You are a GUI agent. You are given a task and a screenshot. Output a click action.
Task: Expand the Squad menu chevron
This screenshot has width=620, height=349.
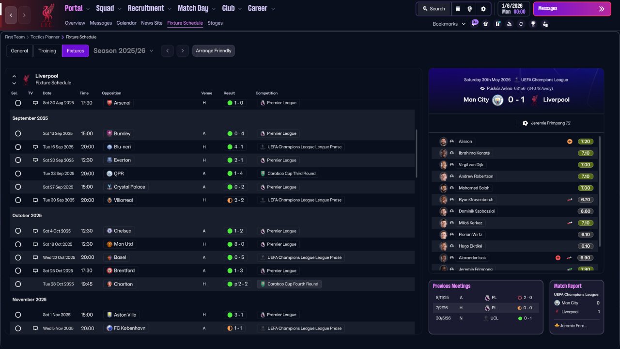tap(120, 9)
